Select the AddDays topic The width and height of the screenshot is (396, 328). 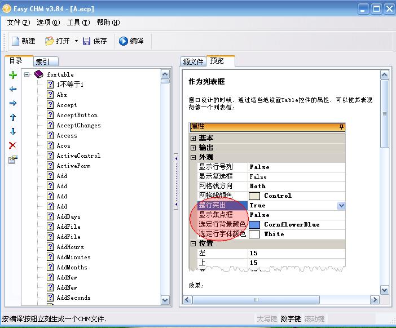(68, 216)
